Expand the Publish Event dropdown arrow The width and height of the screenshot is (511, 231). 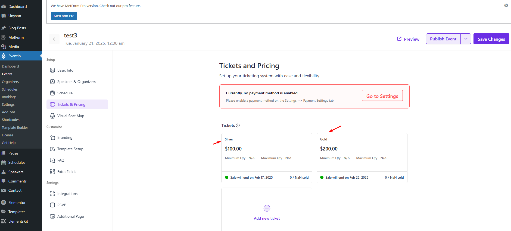click(466, 39)
